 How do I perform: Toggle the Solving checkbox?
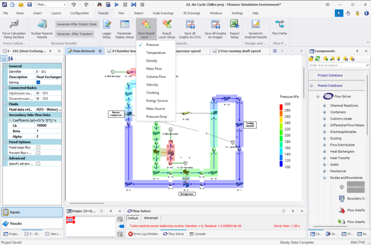(x=38, y=82)
